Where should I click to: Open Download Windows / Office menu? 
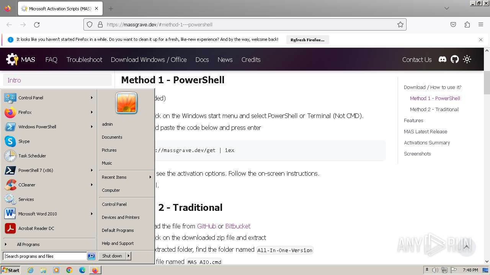(x=149, y=60)
